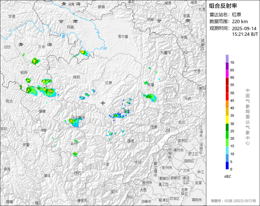
Task: Click the 康定市 label on map
Action: (82, 201)
